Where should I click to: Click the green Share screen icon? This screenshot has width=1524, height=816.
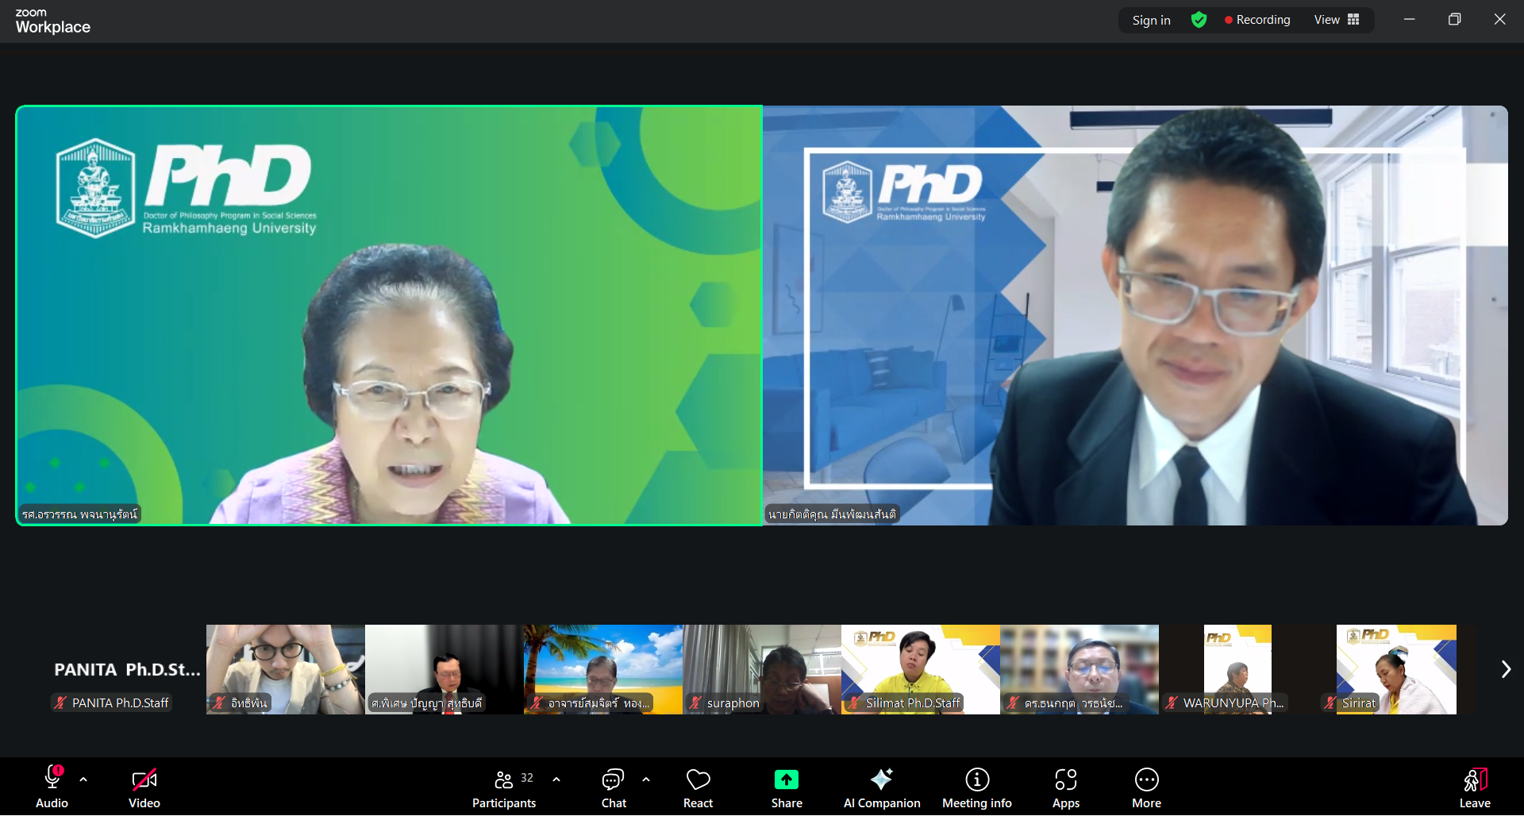tap(786, 779)
